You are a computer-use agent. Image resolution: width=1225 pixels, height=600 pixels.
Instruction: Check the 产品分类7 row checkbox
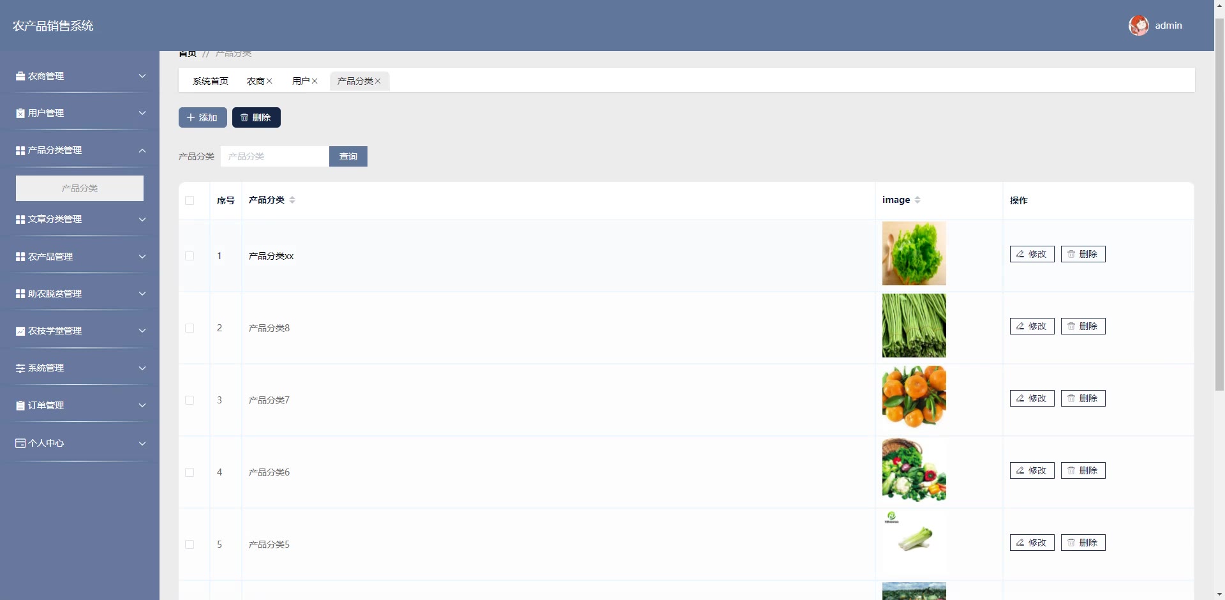189,400
